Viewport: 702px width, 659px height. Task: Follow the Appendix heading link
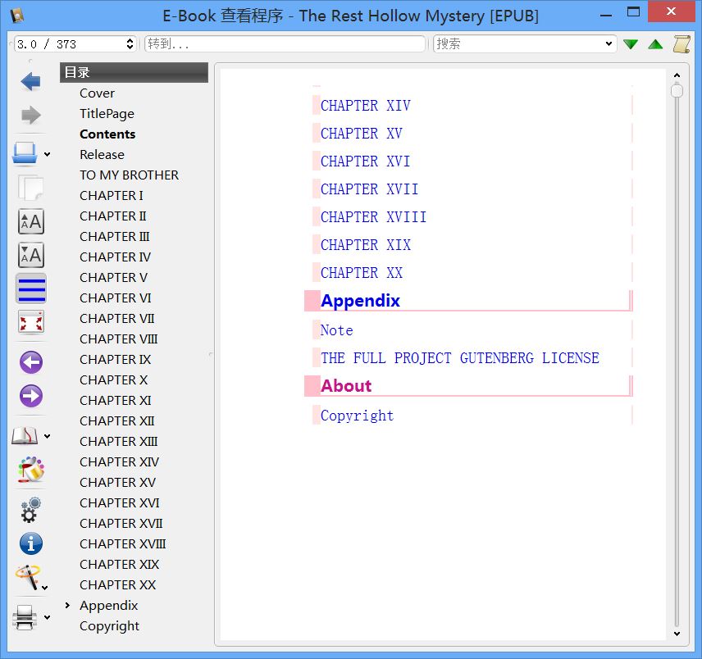point(360,301)
